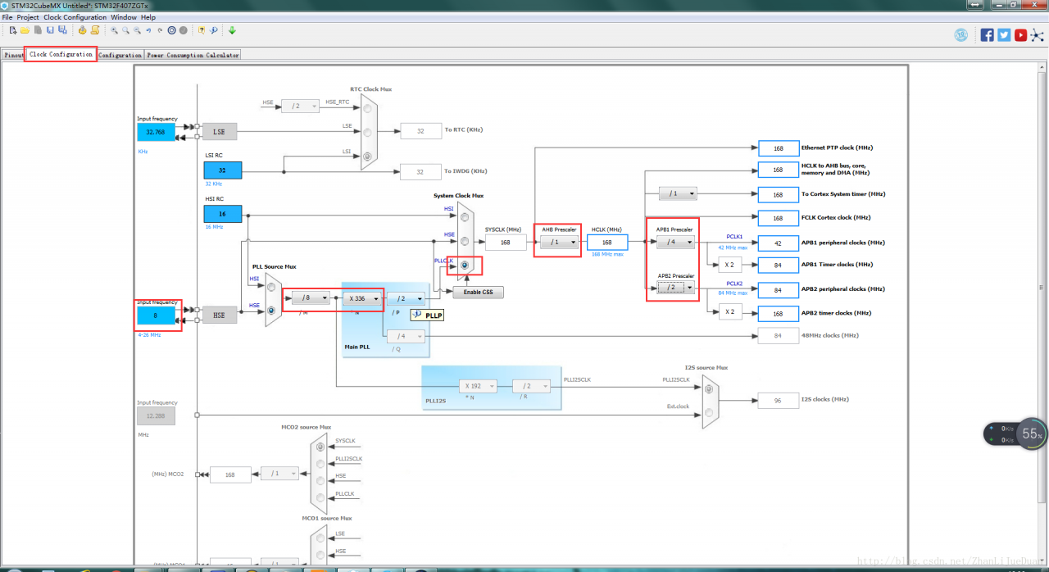Click the Ethernet PTP clock value box
1049x572 pixels.
point(779,148)
